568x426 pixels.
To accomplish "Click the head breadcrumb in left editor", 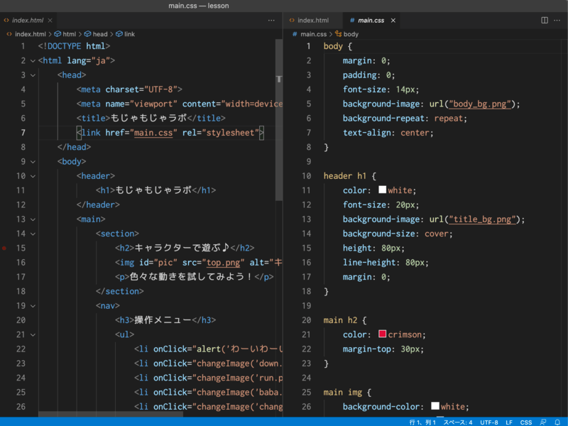I will point(99,33).
